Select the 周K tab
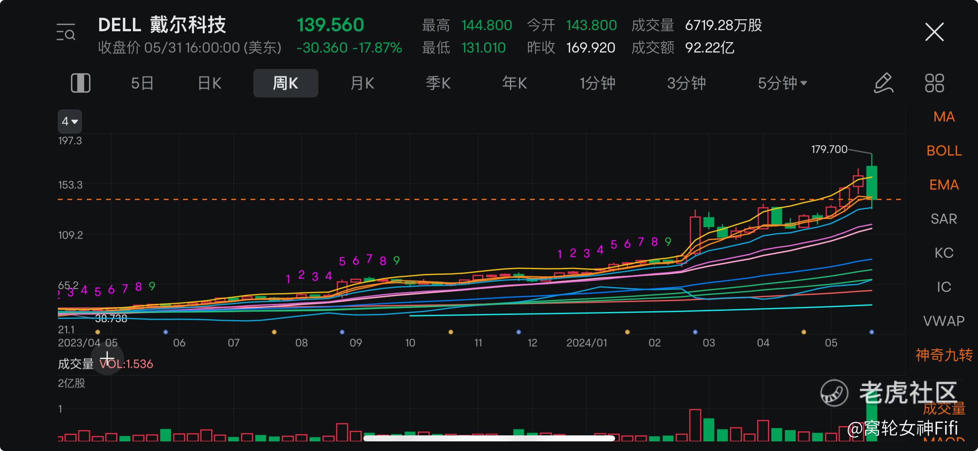 [x=285, y=83]
